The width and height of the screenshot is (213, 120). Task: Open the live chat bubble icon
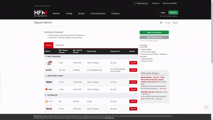206,107
